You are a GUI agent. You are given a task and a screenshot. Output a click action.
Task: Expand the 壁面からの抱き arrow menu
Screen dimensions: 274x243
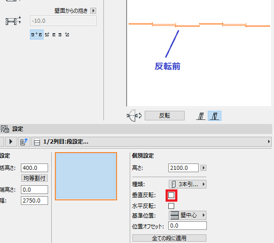[x=93, y=10]
